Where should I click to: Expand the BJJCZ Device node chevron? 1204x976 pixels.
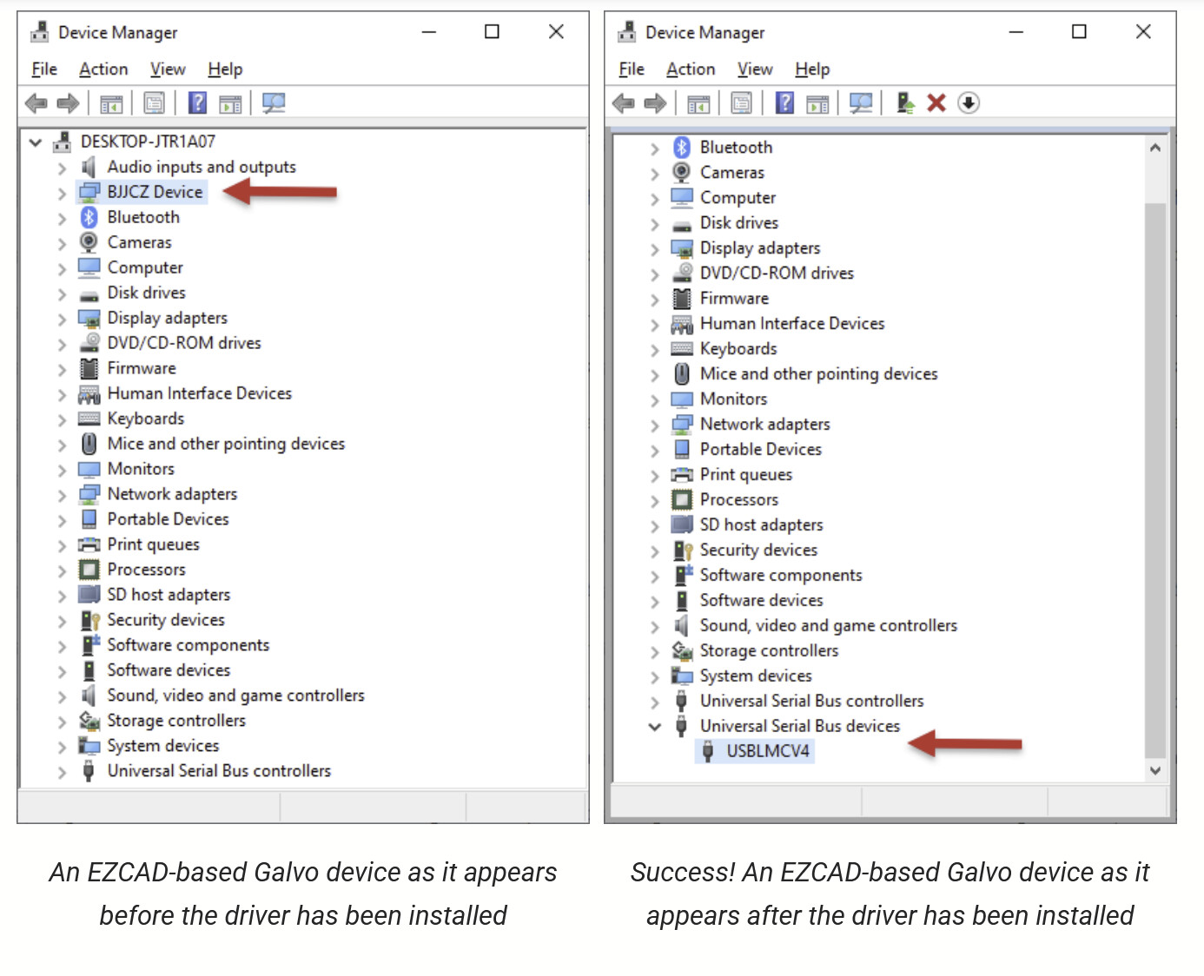pos(62,193)
